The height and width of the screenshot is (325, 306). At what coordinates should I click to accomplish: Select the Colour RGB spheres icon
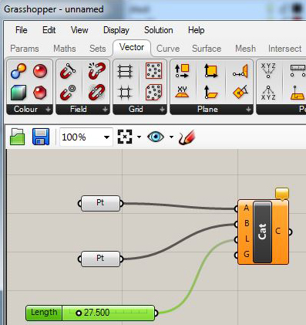(x=18, y=70)
